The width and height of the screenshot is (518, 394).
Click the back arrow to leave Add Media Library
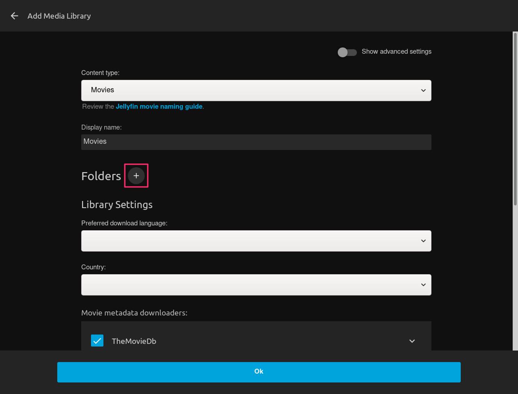[x=14, y=16]
